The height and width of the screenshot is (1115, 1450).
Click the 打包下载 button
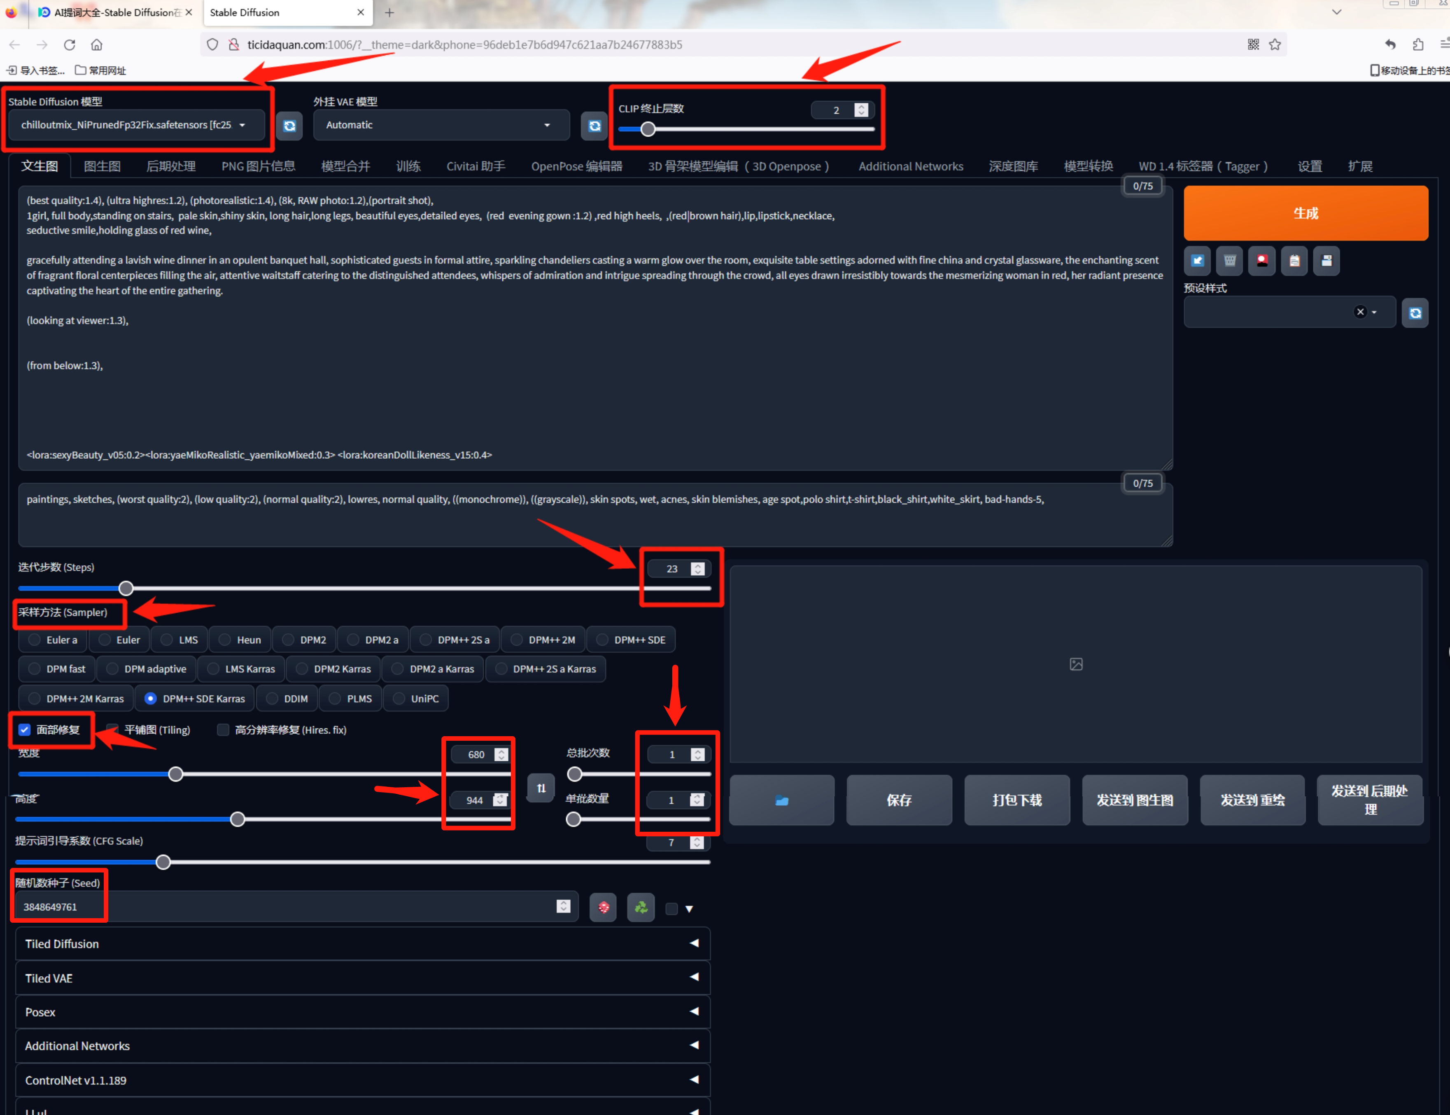(1016, 800)
